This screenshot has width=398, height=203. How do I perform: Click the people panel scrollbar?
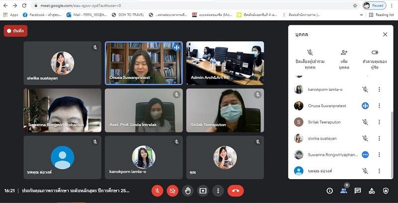pos(392,144)
